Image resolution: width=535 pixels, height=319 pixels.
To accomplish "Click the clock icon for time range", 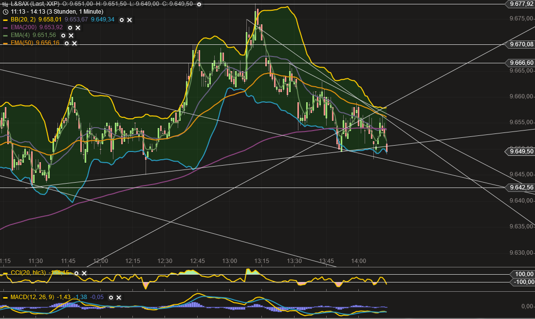I will 5,12.
